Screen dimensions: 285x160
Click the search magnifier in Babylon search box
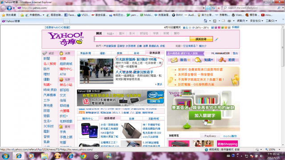tap(279, 8)
